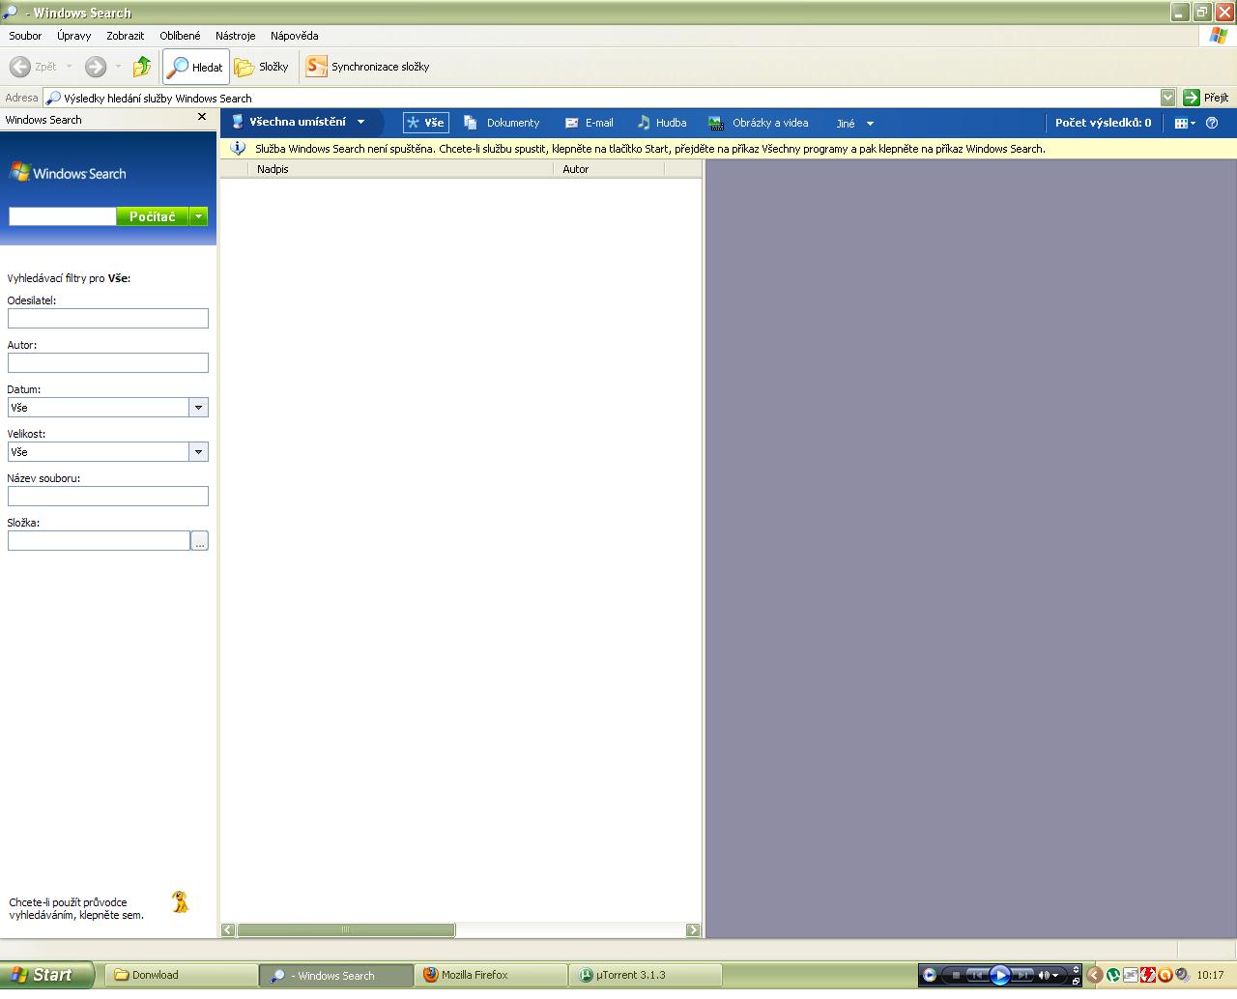This screenshot has width=1237, height=999.
Task: Expand the address bar dropdown
Action: point(1167,98)
